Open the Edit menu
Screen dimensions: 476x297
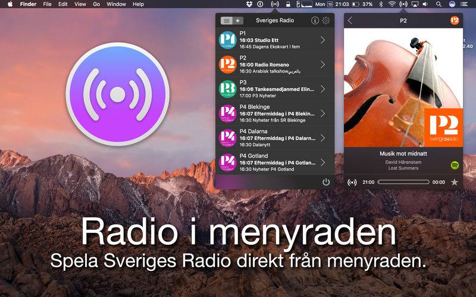point(63,4)
